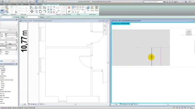Click the LEFT face of ViewCube
Screen dimensions: 195x109
pos(189,32)
